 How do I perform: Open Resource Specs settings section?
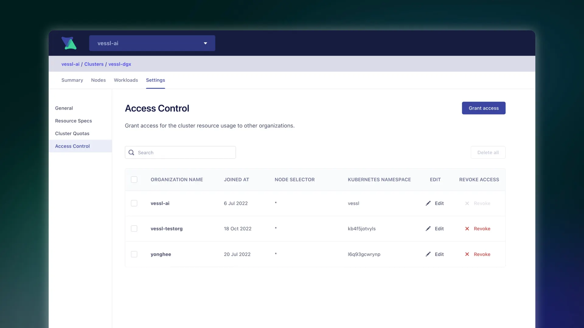click(73, 121)
